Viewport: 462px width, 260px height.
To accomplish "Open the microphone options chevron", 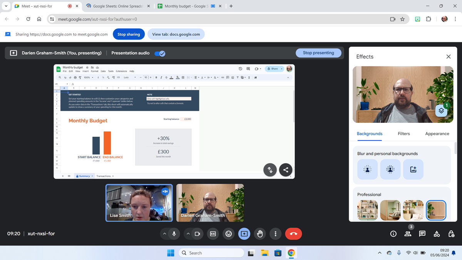I will [165, 233].
